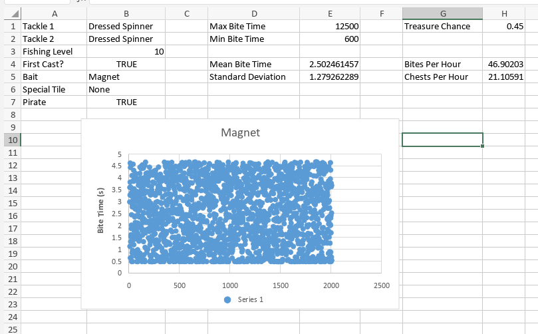This screenshot has width=538, height=334.
Task: Click the blue legend marker dot
Action: click(x=227, y=299)
